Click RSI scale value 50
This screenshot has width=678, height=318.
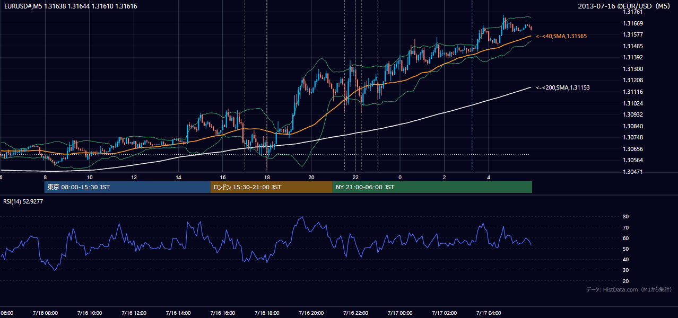[625, 249]
